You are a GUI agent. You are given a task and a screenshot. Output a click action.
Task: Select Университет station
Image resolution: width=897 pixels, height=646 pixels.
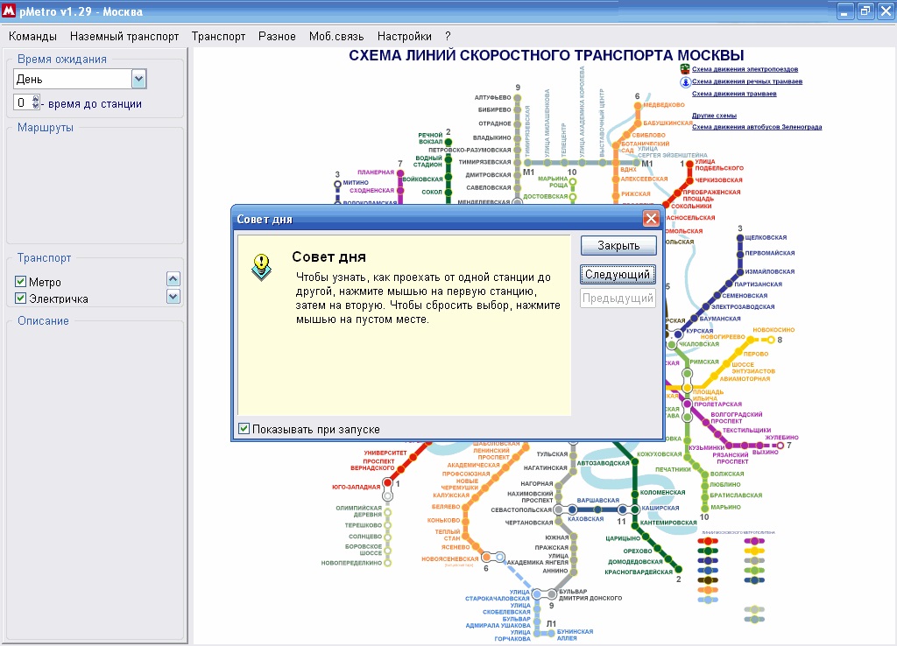click(414, 456)
